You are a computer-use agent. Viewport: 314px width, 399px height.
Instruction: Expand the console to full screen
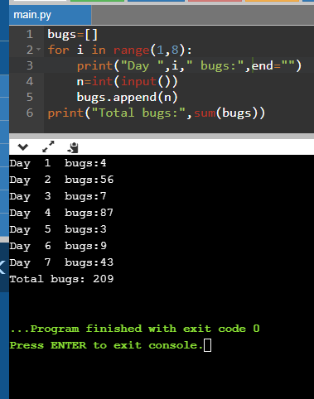[48, 147]
